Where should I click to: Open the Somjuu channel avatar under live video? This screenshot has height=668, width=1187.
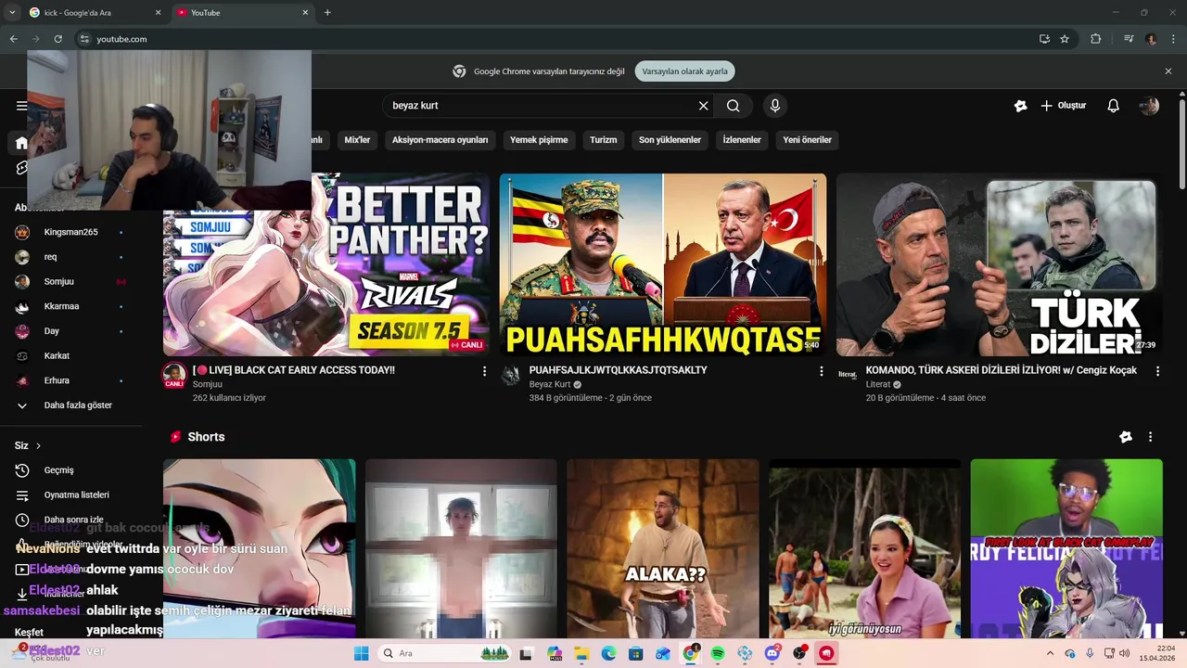[174, 376]
